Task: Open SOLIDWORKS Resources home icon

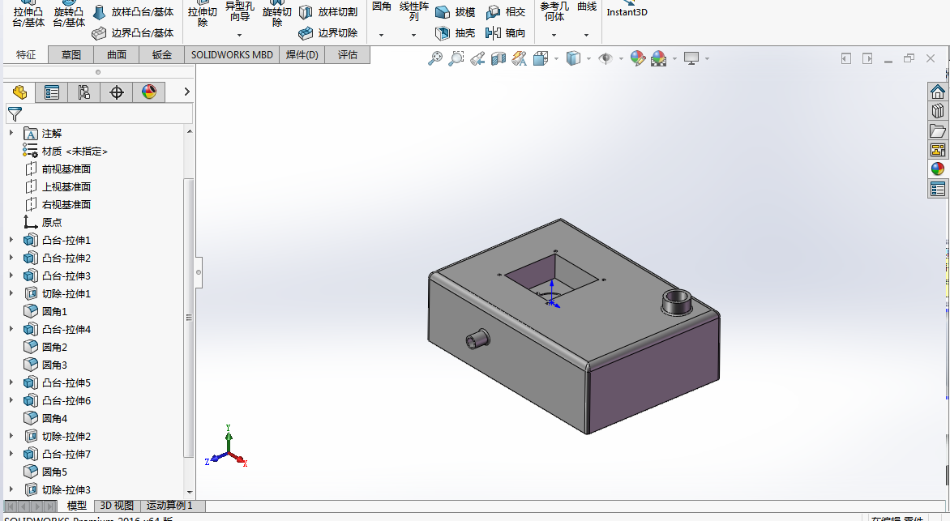Action: 937,92
